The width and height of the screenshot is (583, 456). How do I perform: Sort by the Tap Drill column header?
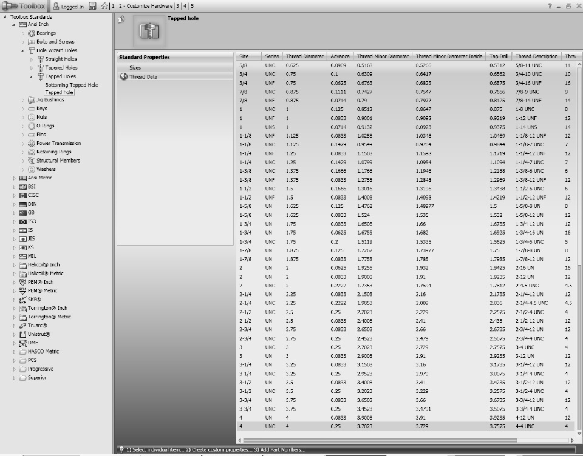pyautogui.click(x=499, y=56)
